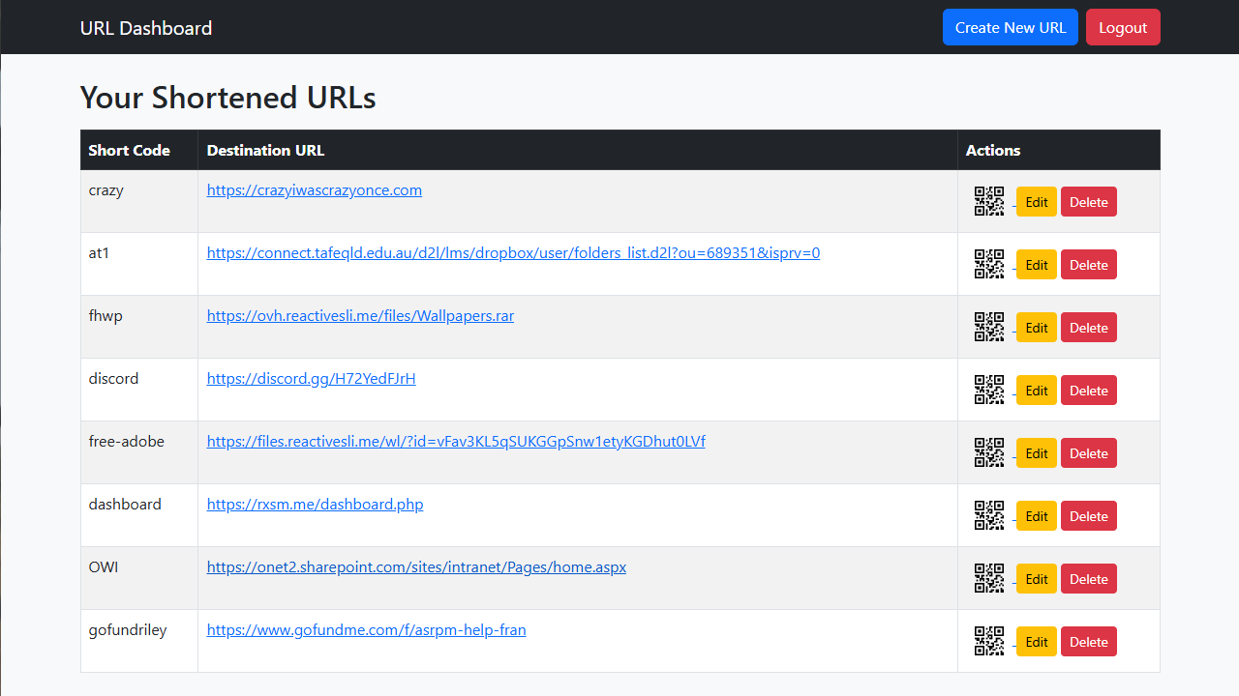Open the QR code for gofundriley
The image size is (1239, 696).
pyautogui.click(x=989, y=642)
